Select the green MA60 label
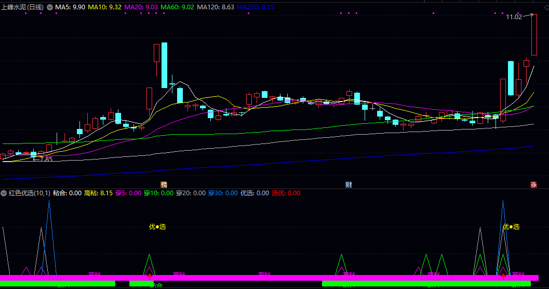 click(177, 7)
